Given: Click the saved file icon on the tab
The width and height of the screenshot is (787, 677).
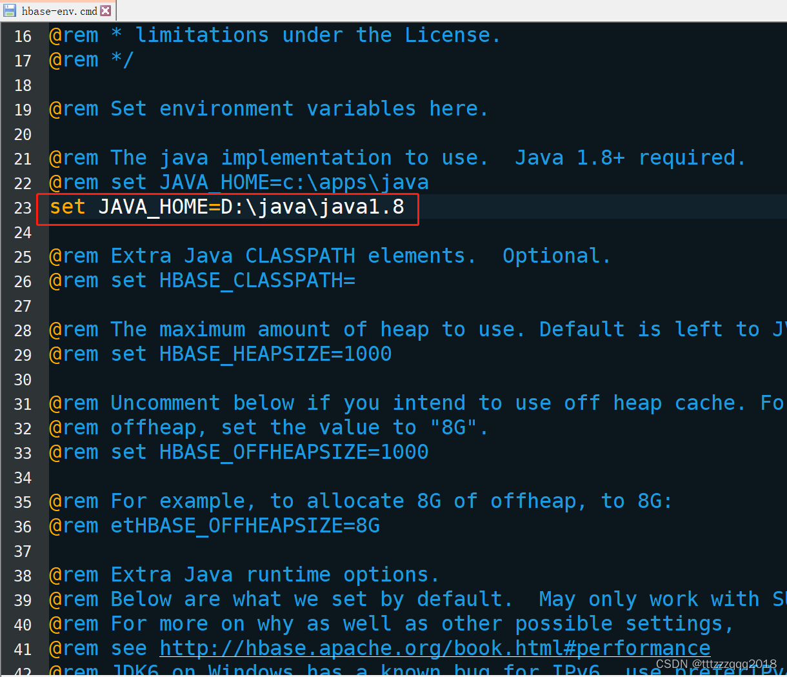Looking at the screenshot, I should [x=9, y=10].
